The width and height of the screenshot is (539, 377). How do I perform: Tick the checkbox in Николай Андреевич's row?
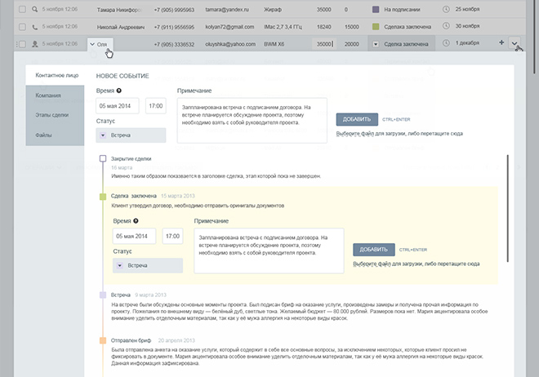point(21,27)
